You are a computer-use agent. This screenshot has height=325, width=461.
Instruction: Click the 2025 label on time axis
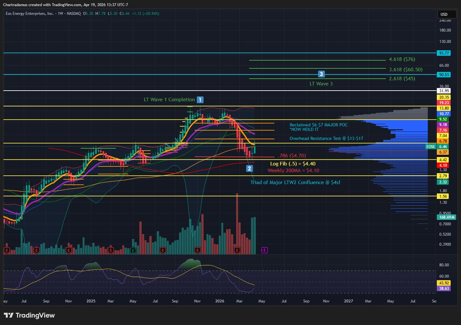coord(91,301)
